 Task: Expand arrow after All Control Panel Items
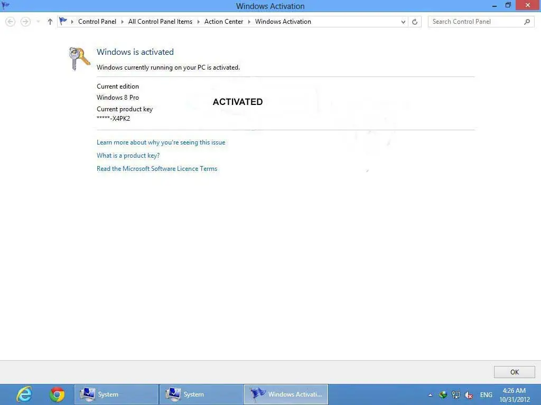tap(199, 22)
